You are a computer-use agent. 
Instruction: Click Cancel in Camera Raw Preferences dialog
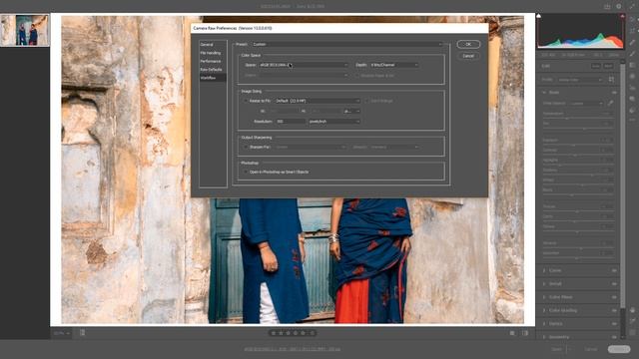(x=468, y=56)
